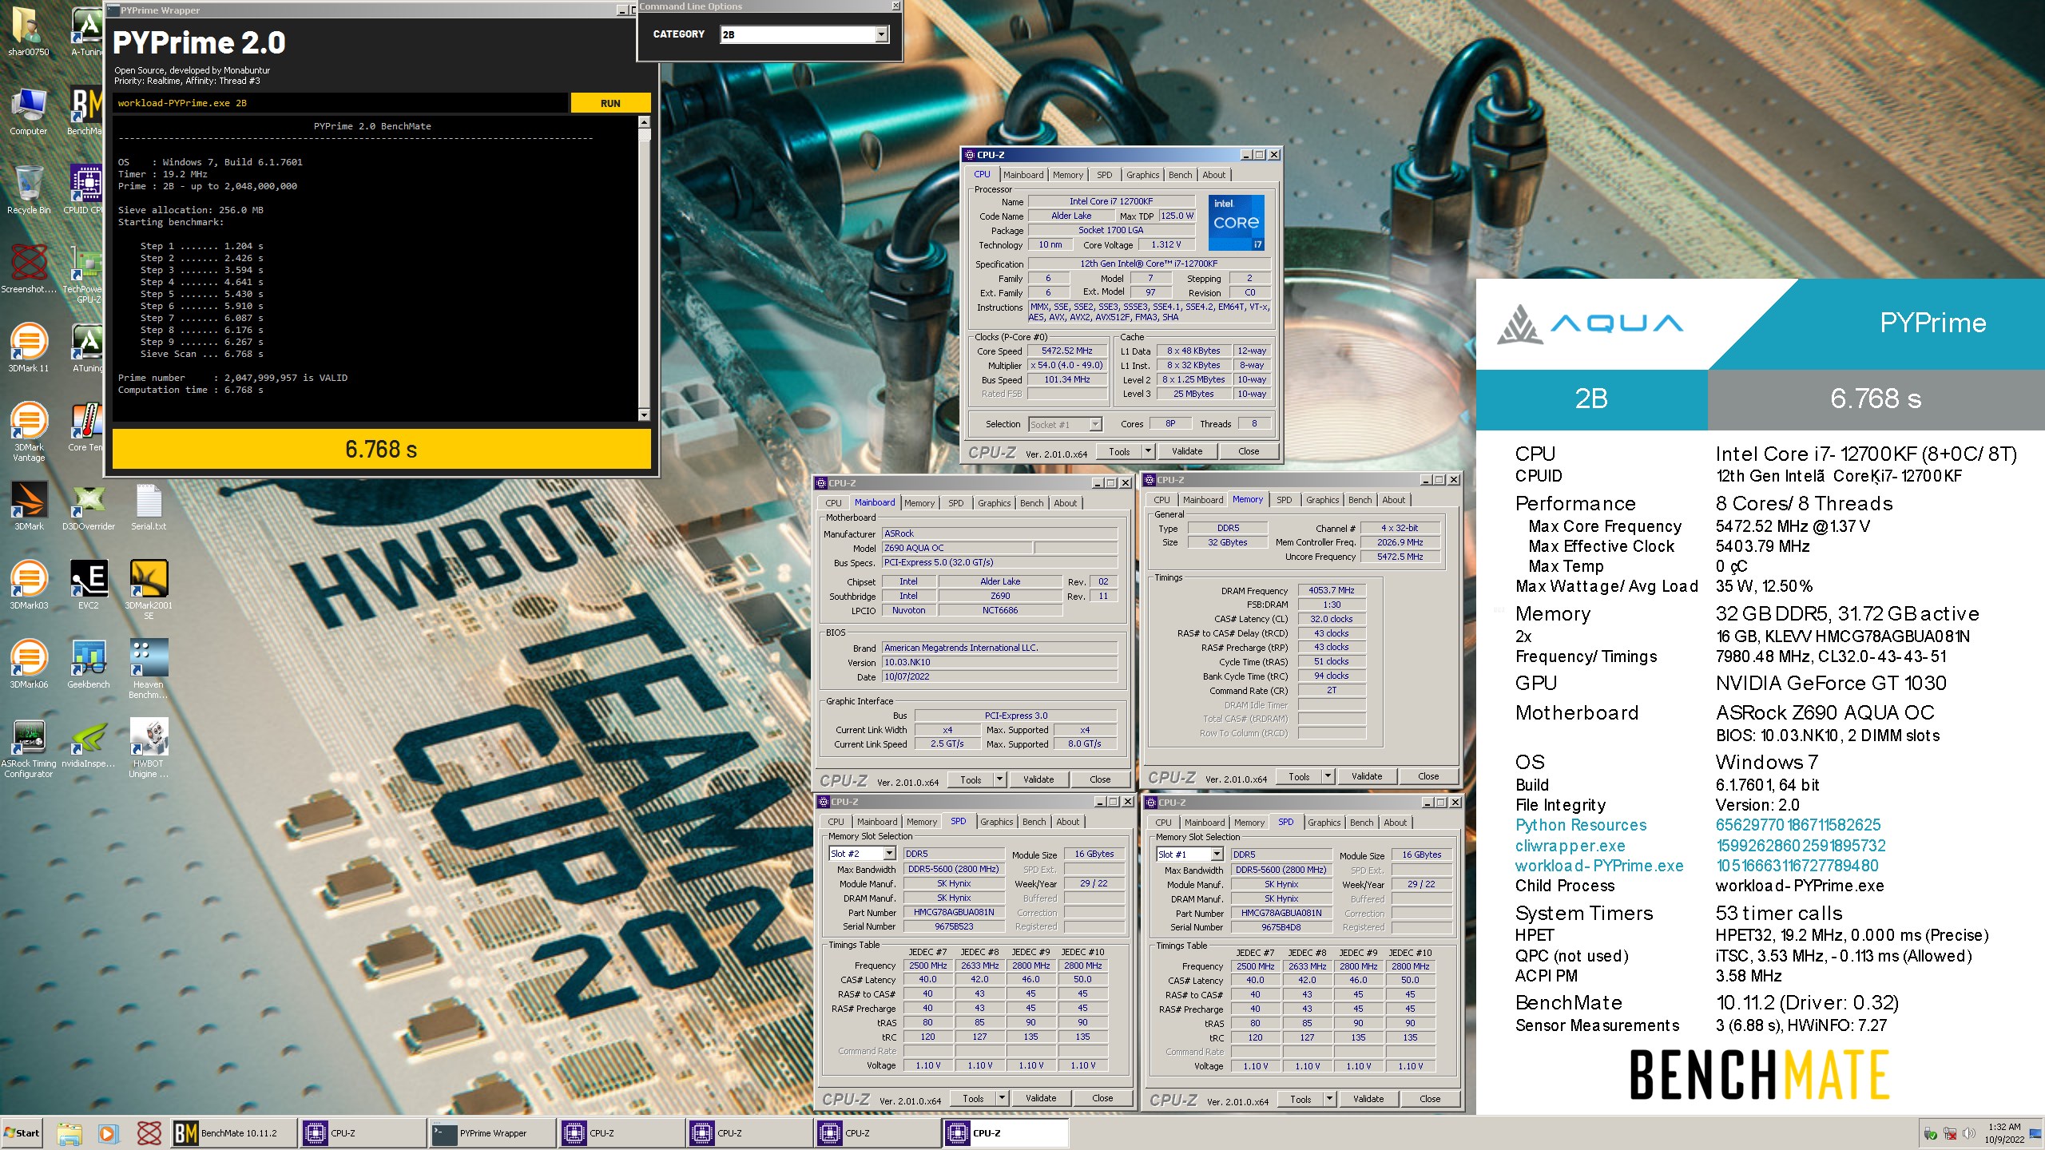Screen dimensions: 2045x1150
Task: Open Windows Explorer from the taskbar
Action: 69,1133
